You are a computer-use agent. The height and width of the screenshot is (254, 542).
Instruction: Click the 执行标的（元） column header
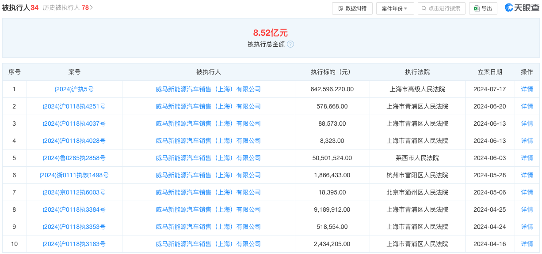(332, 72)
